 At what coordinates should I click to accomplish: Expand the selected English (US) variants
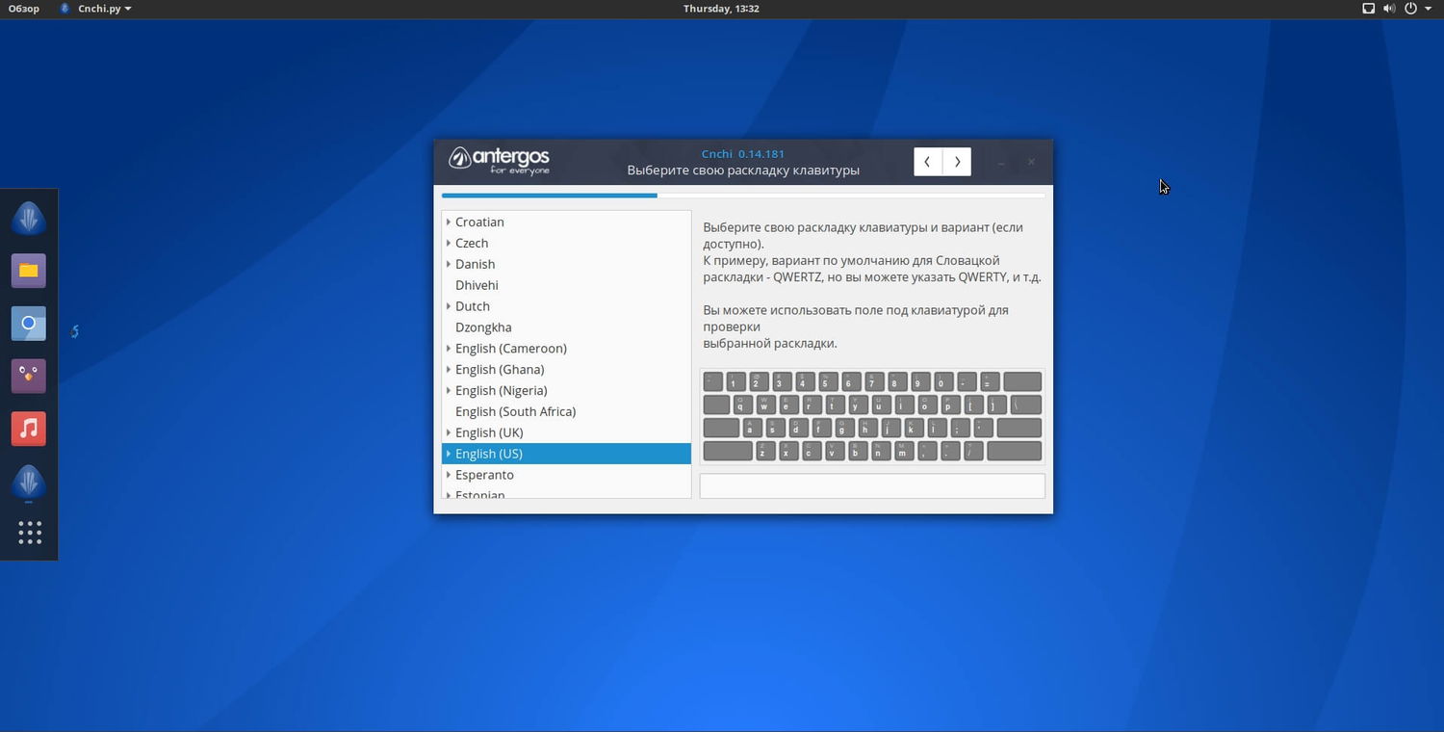click(x=449, y=454)
